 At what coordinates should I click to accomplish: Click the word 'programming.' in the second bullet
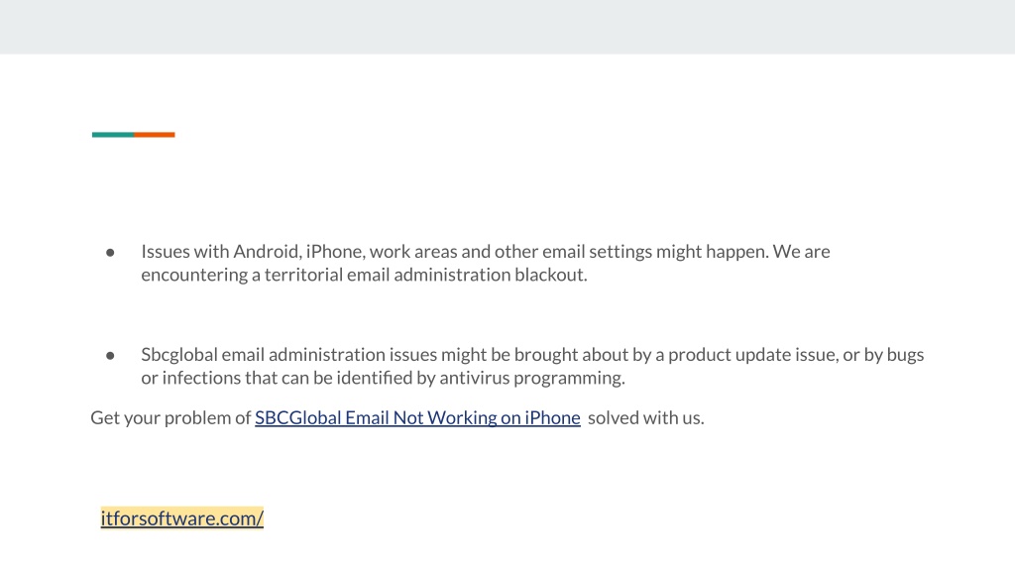[569, 378]
